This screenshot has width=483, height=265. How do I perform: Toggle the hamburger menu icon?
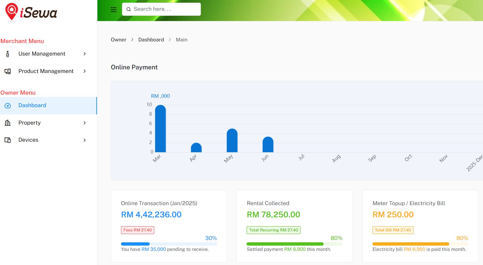pyautogui.click(x=113, y=10)
